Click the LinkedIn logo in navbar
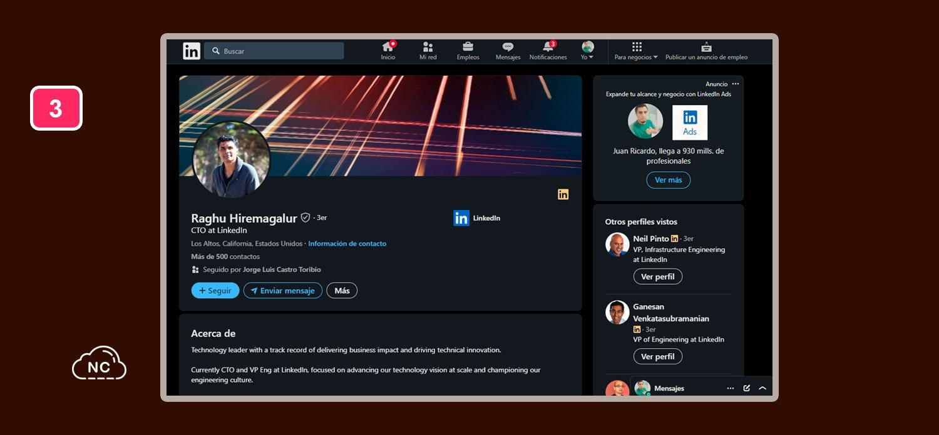939x435 pixels. pyautogui.click(x=192, y=51)
